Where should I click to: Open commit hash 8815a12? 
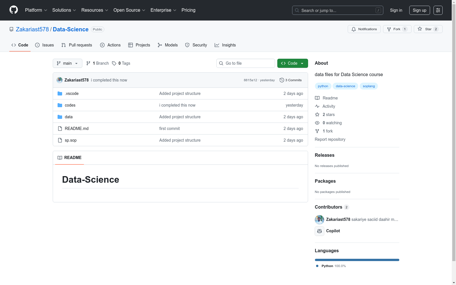click(250, 80)
